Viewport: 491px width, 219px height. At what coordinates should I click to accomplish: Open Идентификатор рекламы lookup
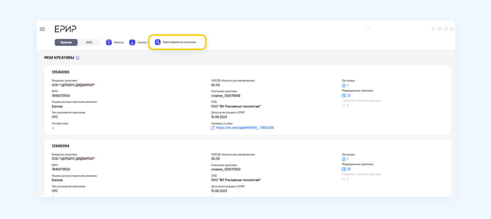[x=176, y=42]
